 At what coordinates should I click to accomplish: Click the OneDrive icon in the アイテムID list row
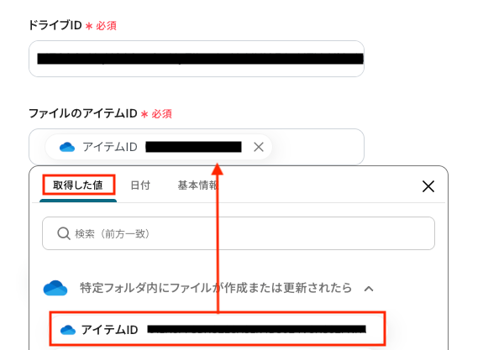point(68,330)
